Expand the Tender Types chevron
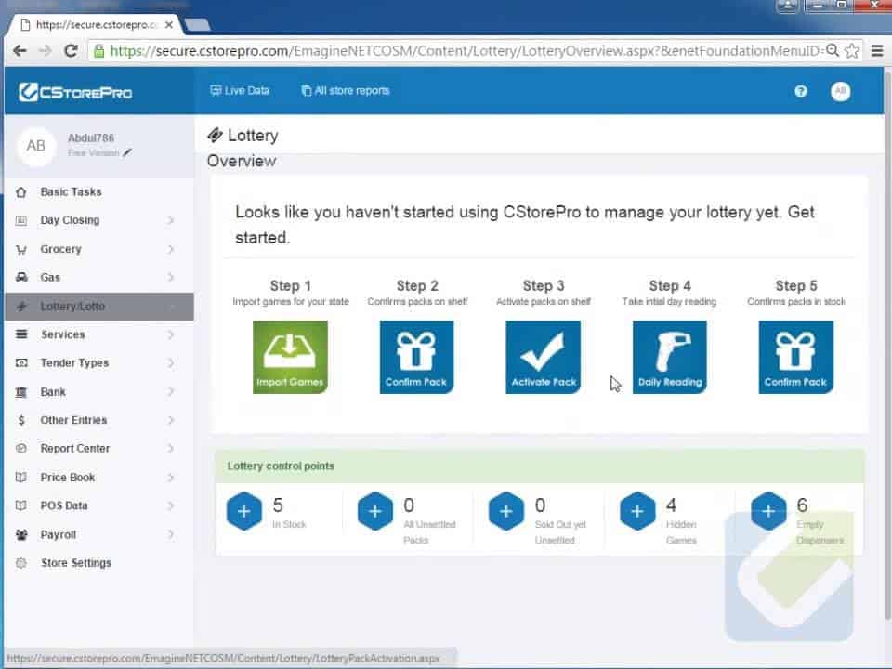892x669 pixels. pyautogui.click(x=171, y=363)
